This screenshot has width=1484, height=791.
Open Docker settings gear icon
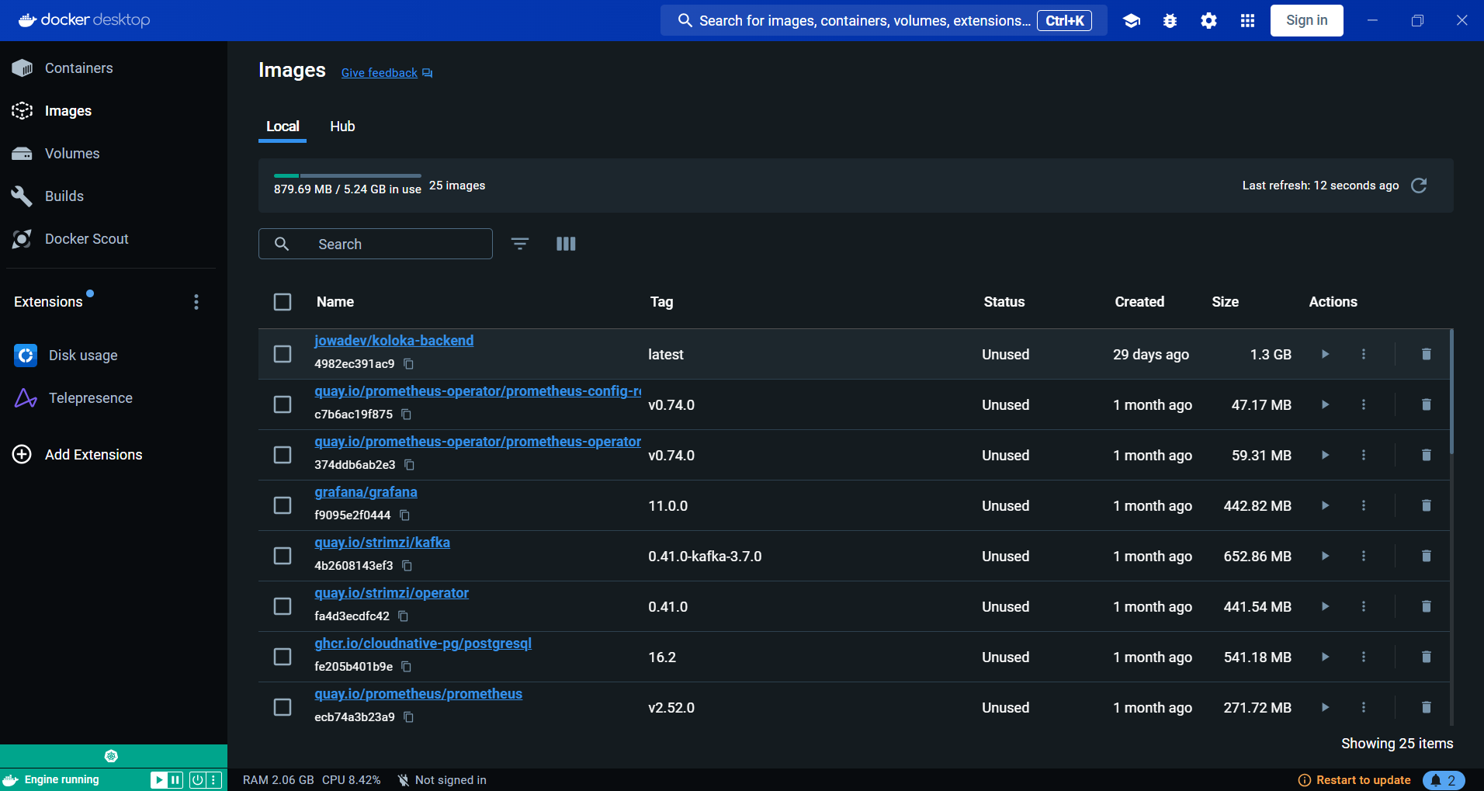pyautogui.click(x=1208, y=21)
